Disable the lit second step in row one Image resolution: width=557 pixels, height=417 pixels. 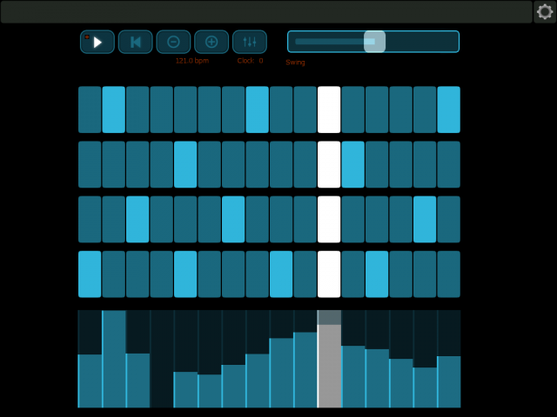coord(114,109)
